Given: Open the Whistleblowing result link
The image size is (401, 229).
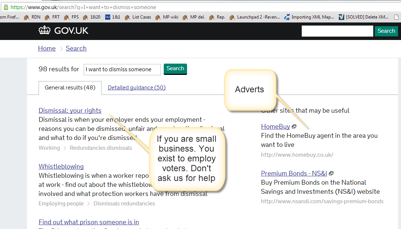Looking at the screenshot, I should point(61,166).
